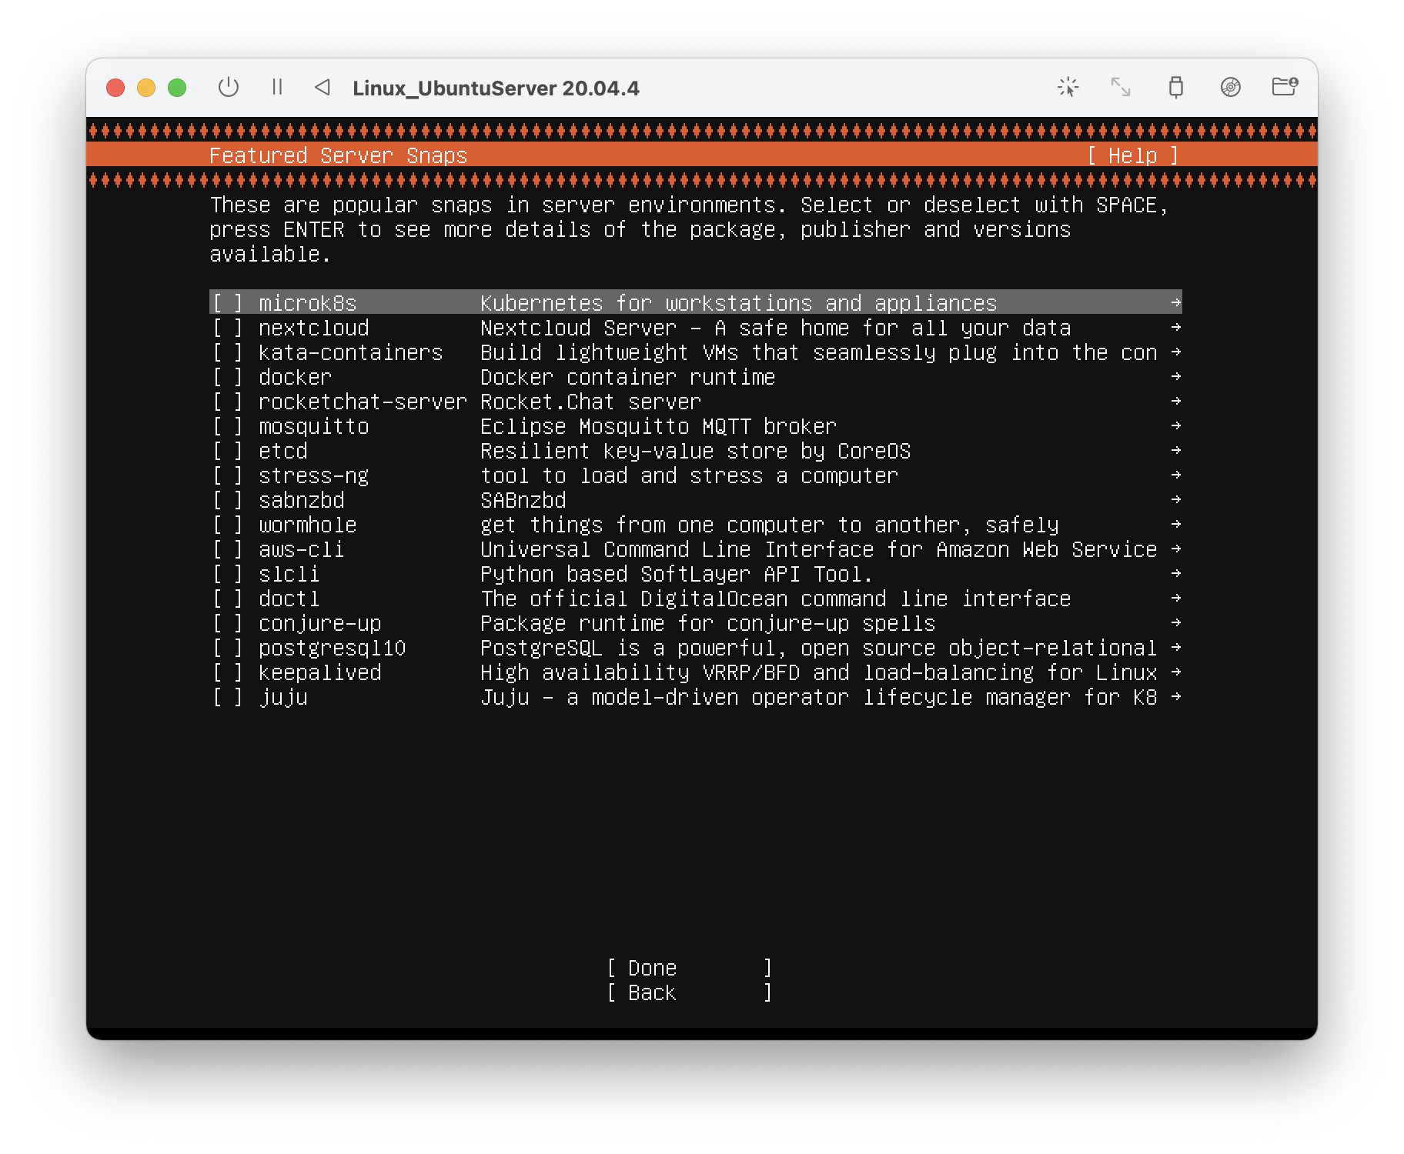Toggle the rocketchat-server checkbox
The image size is (1404, 1154).
[x=228, y=402]
